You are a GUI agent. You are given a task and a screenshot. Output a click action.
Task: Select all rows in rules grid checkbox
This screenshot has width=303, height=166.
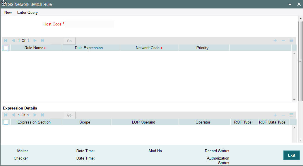point(6,48)
